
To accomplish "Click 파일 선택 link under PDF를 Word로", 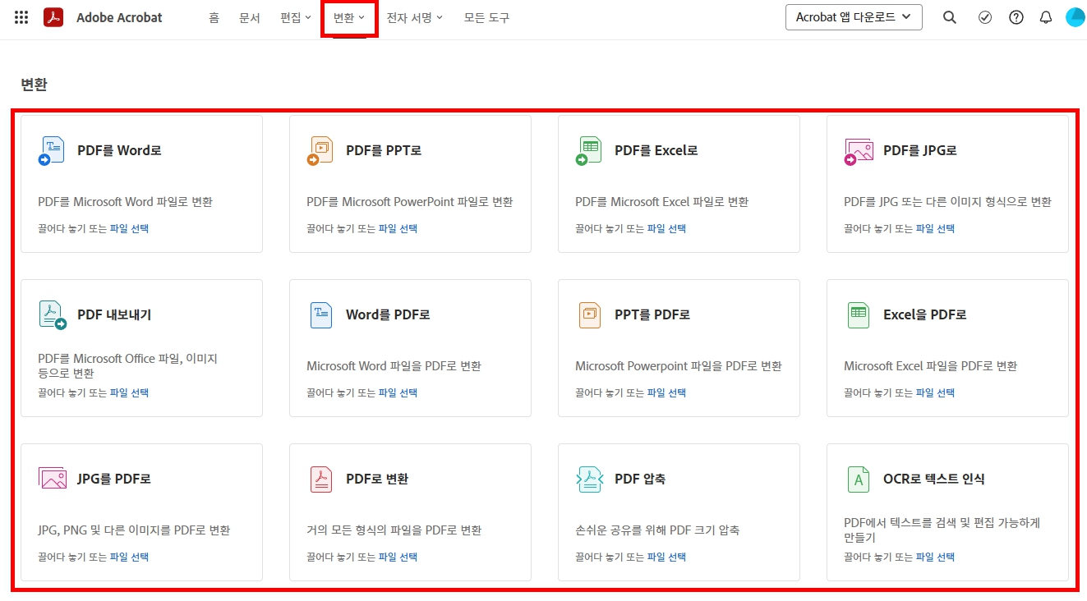I will pos(130,228).
